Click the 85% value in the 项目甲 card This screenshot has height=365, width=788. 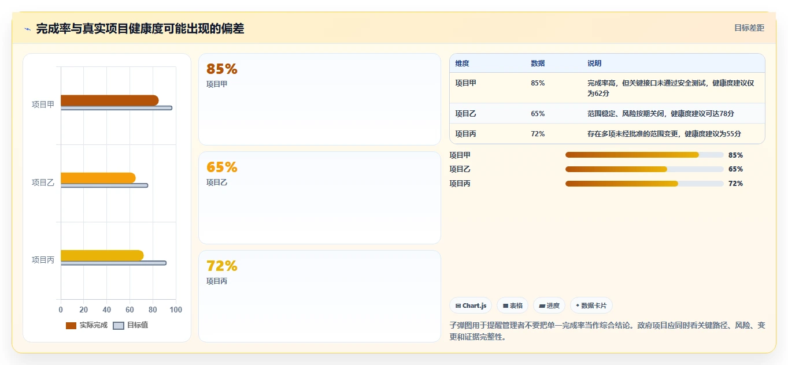[x=222, y=69]
